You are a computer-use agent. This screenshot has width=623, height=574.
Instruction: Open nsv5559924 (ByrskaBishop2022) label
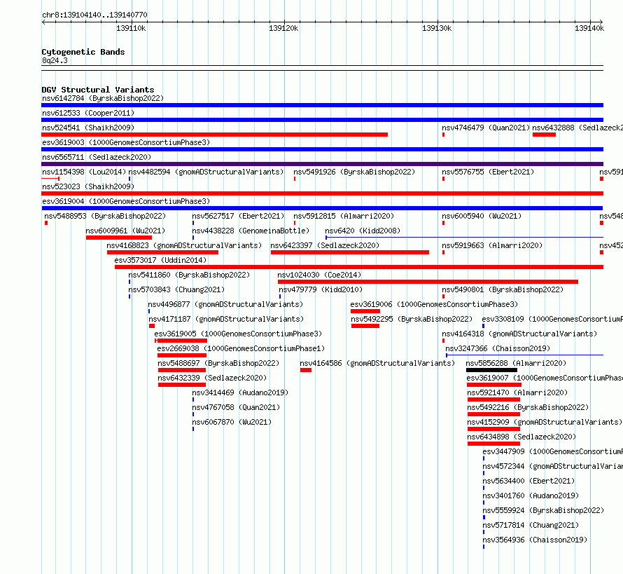[543, 510]
